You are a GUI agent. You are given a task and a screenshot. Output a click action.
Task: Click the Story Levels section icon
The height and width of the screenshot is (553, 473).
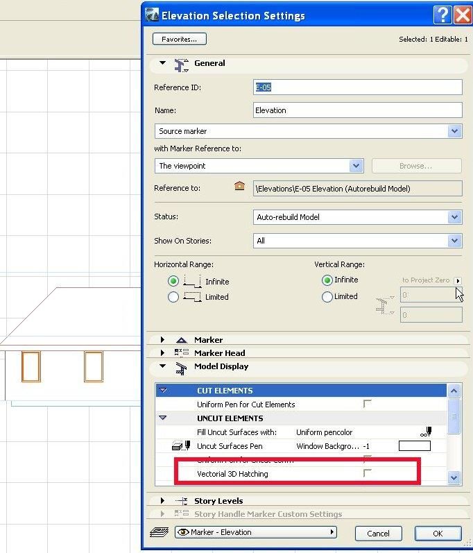[182, 501]
